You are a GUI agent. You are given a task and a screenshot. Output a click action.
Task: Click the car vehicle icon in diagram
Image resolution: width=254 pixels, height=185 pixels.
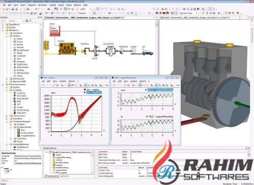coord(147,53)
